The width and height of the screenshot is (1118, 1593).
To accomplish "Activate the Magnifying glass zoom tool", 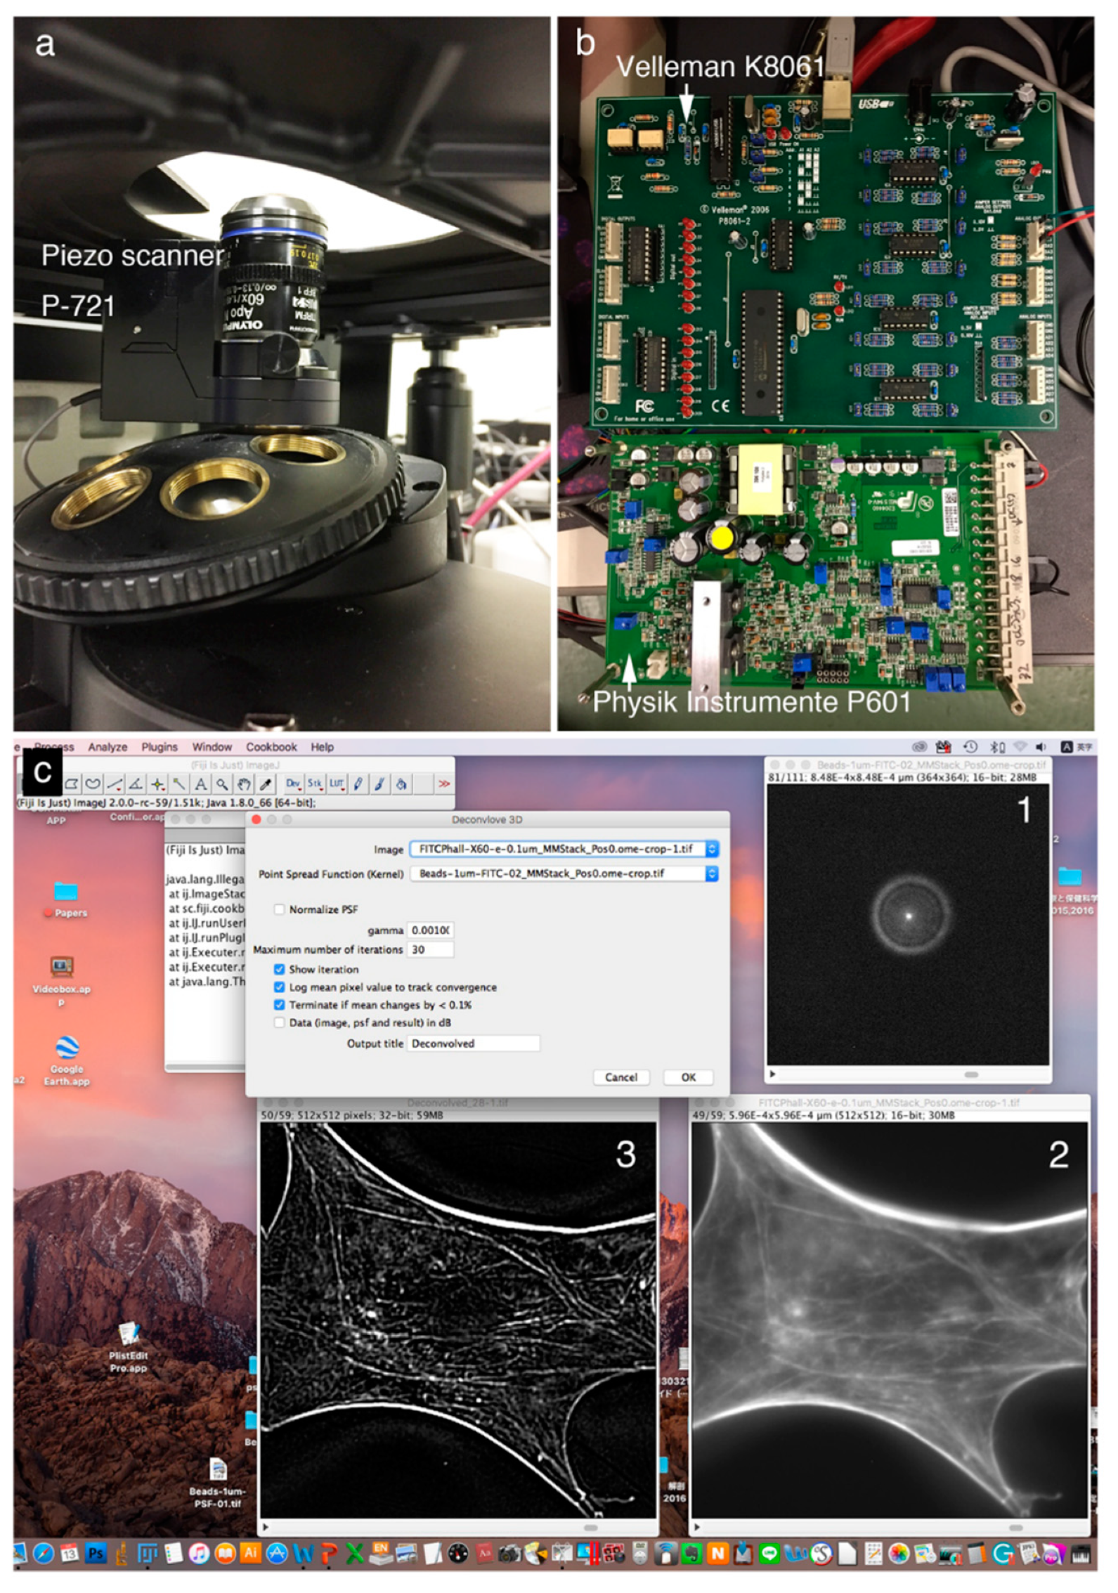I will [x=222, y=784].
